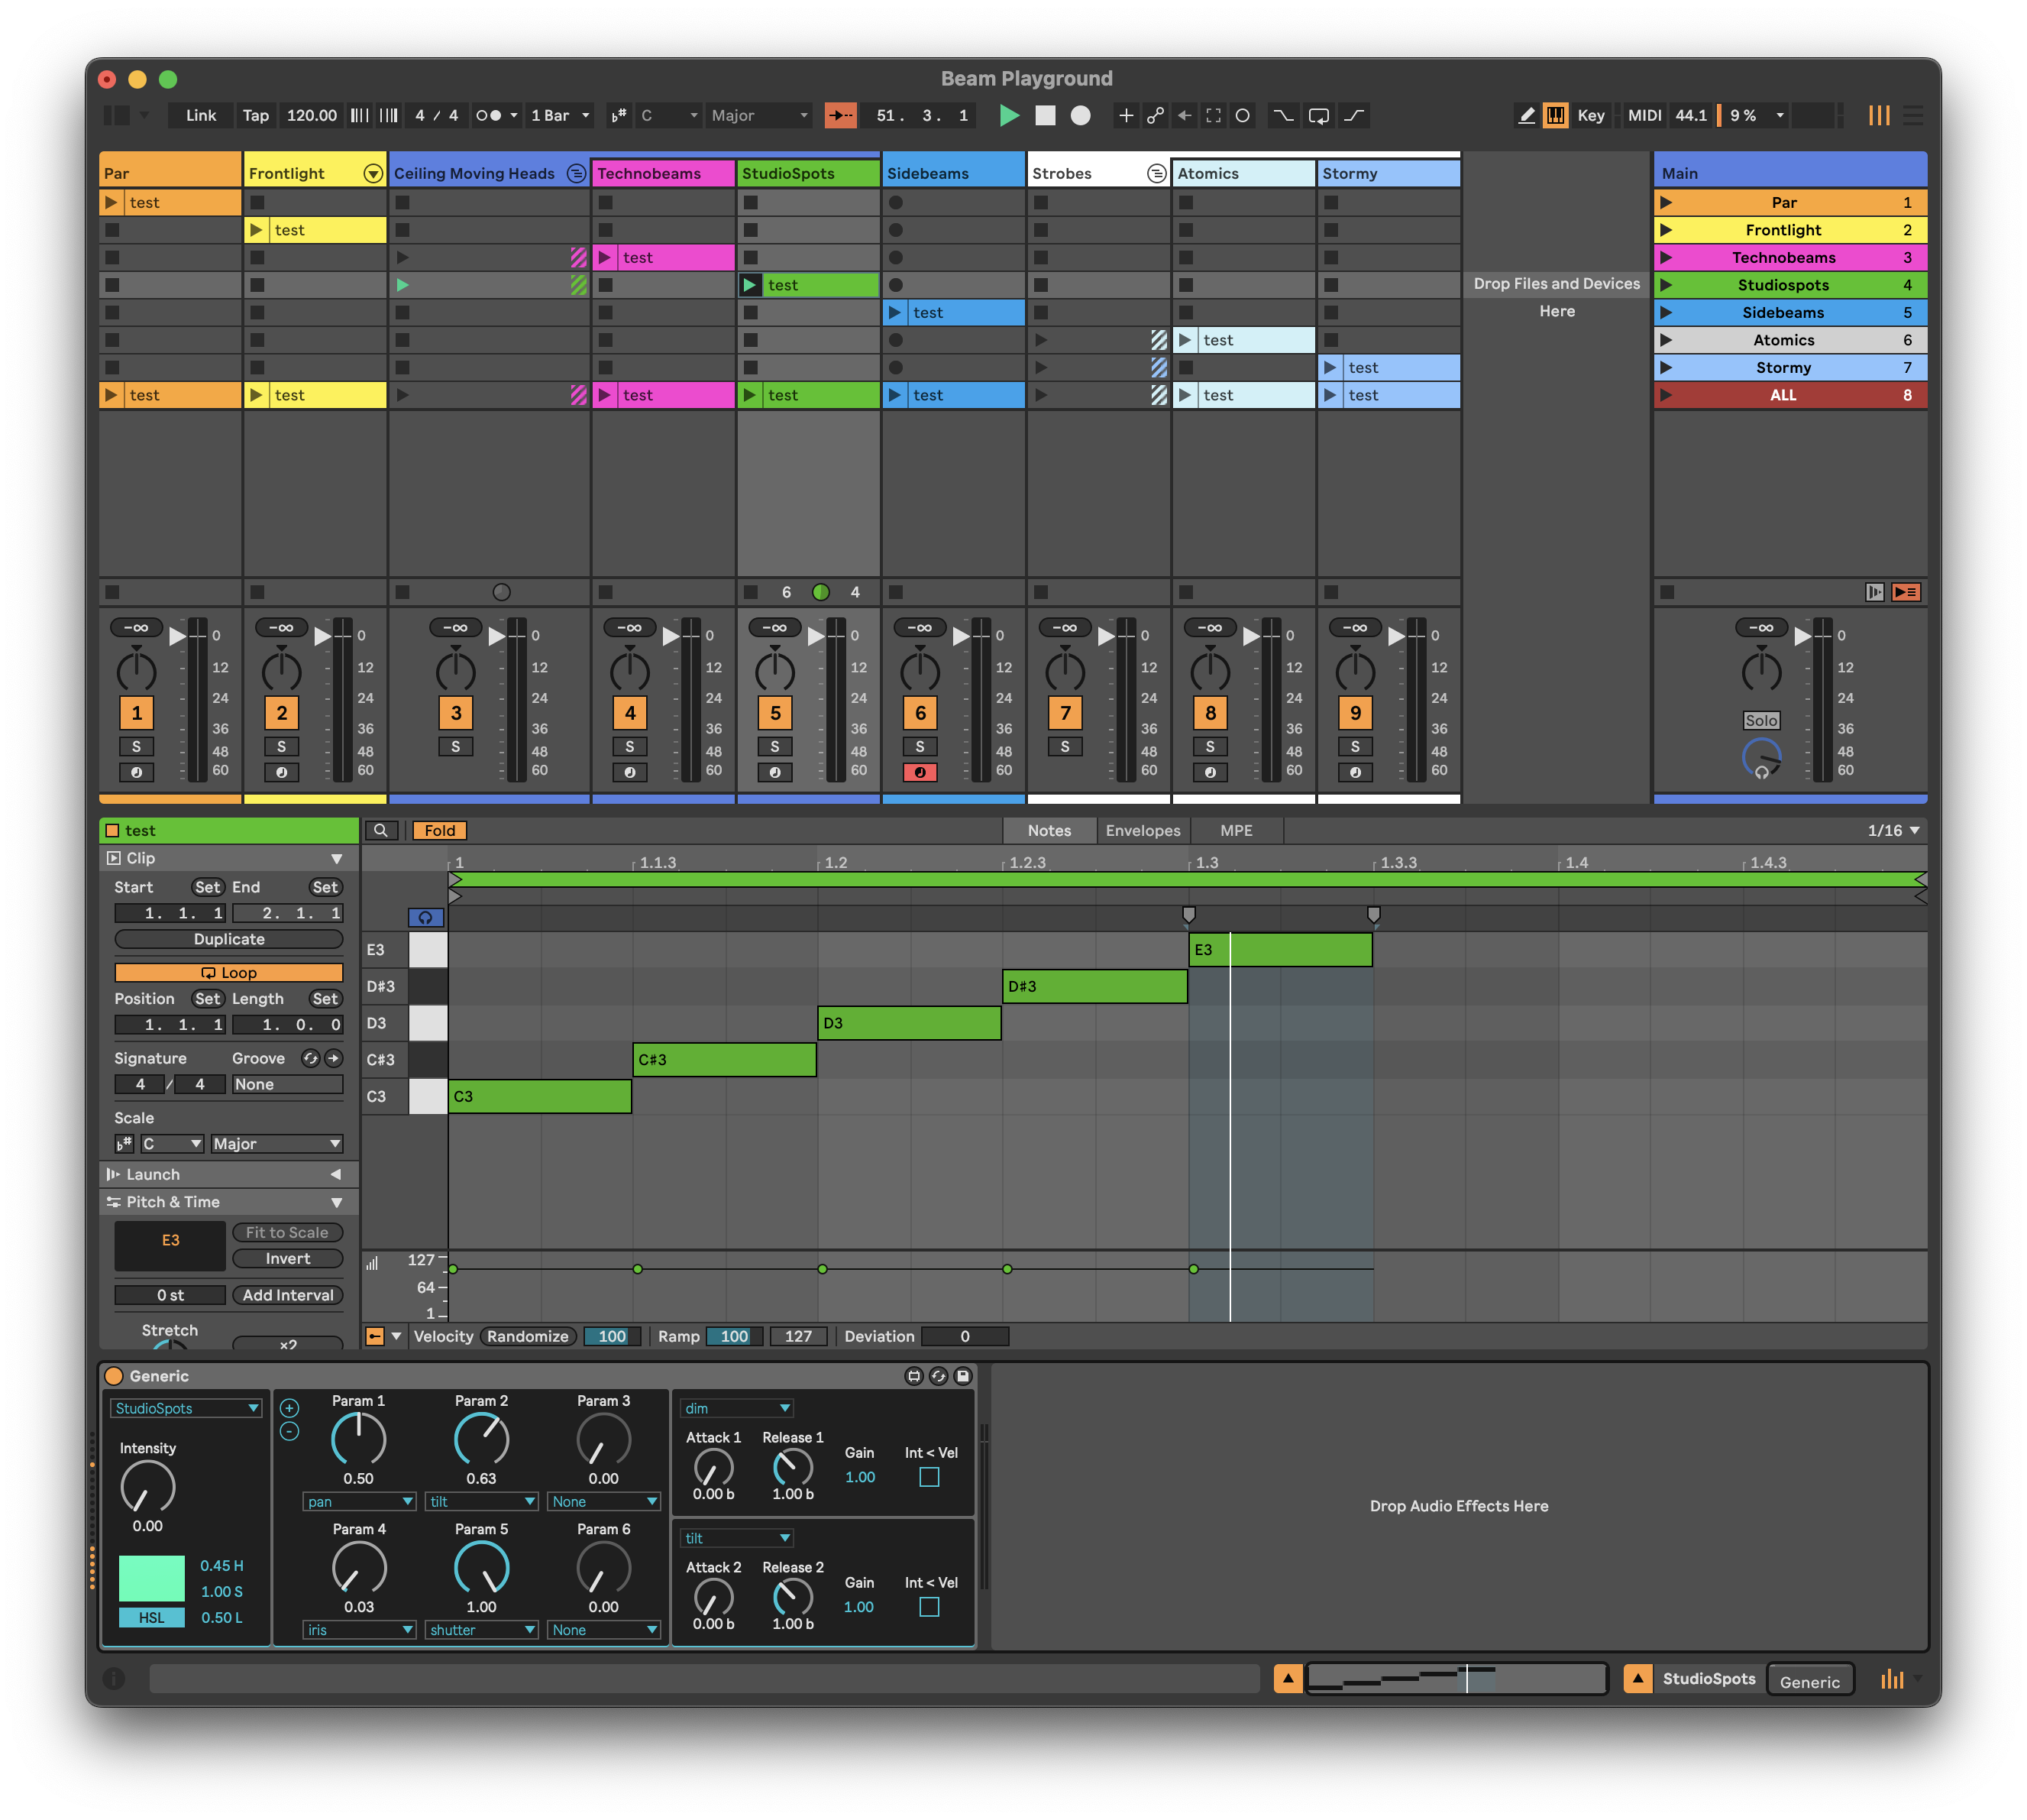Open the pan parameter dropdown
The width and height of the screenshot is (2027, 1820).
coord(359,1501)
